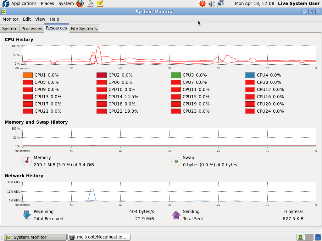The height and width of the screenshot is (241, 322).
Task: Click the Sending purple arrow color button
Action: pyautogui.click(x=176, y=215)
